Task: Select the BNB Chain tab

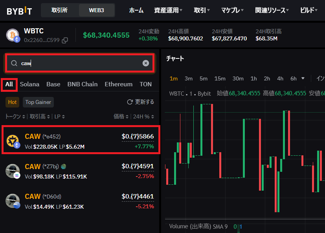Action: click(x=82, y=84)
